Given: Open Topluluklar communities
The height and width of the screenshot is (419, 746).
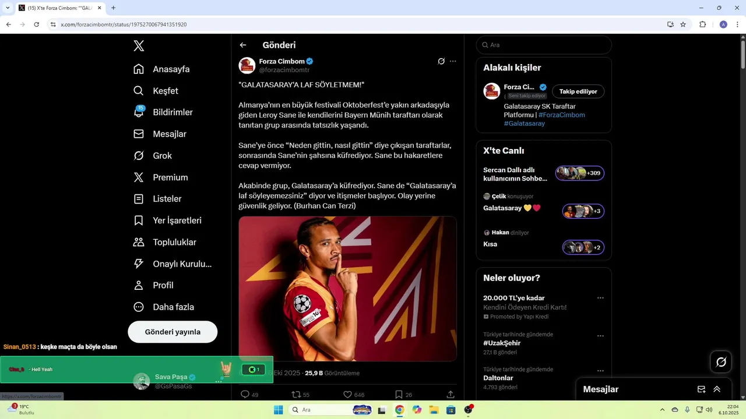Looking at the screenshot, I should coord(164,242).
